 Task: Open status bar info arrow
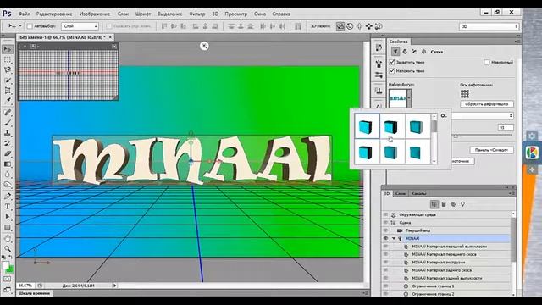115,286
